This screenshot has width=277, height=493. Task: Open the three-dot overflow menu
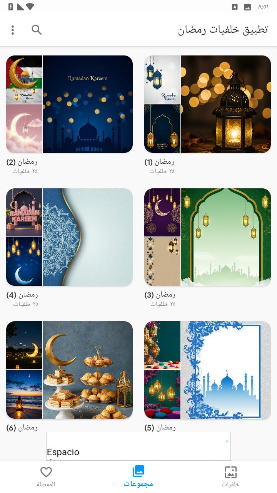point(13,30)
